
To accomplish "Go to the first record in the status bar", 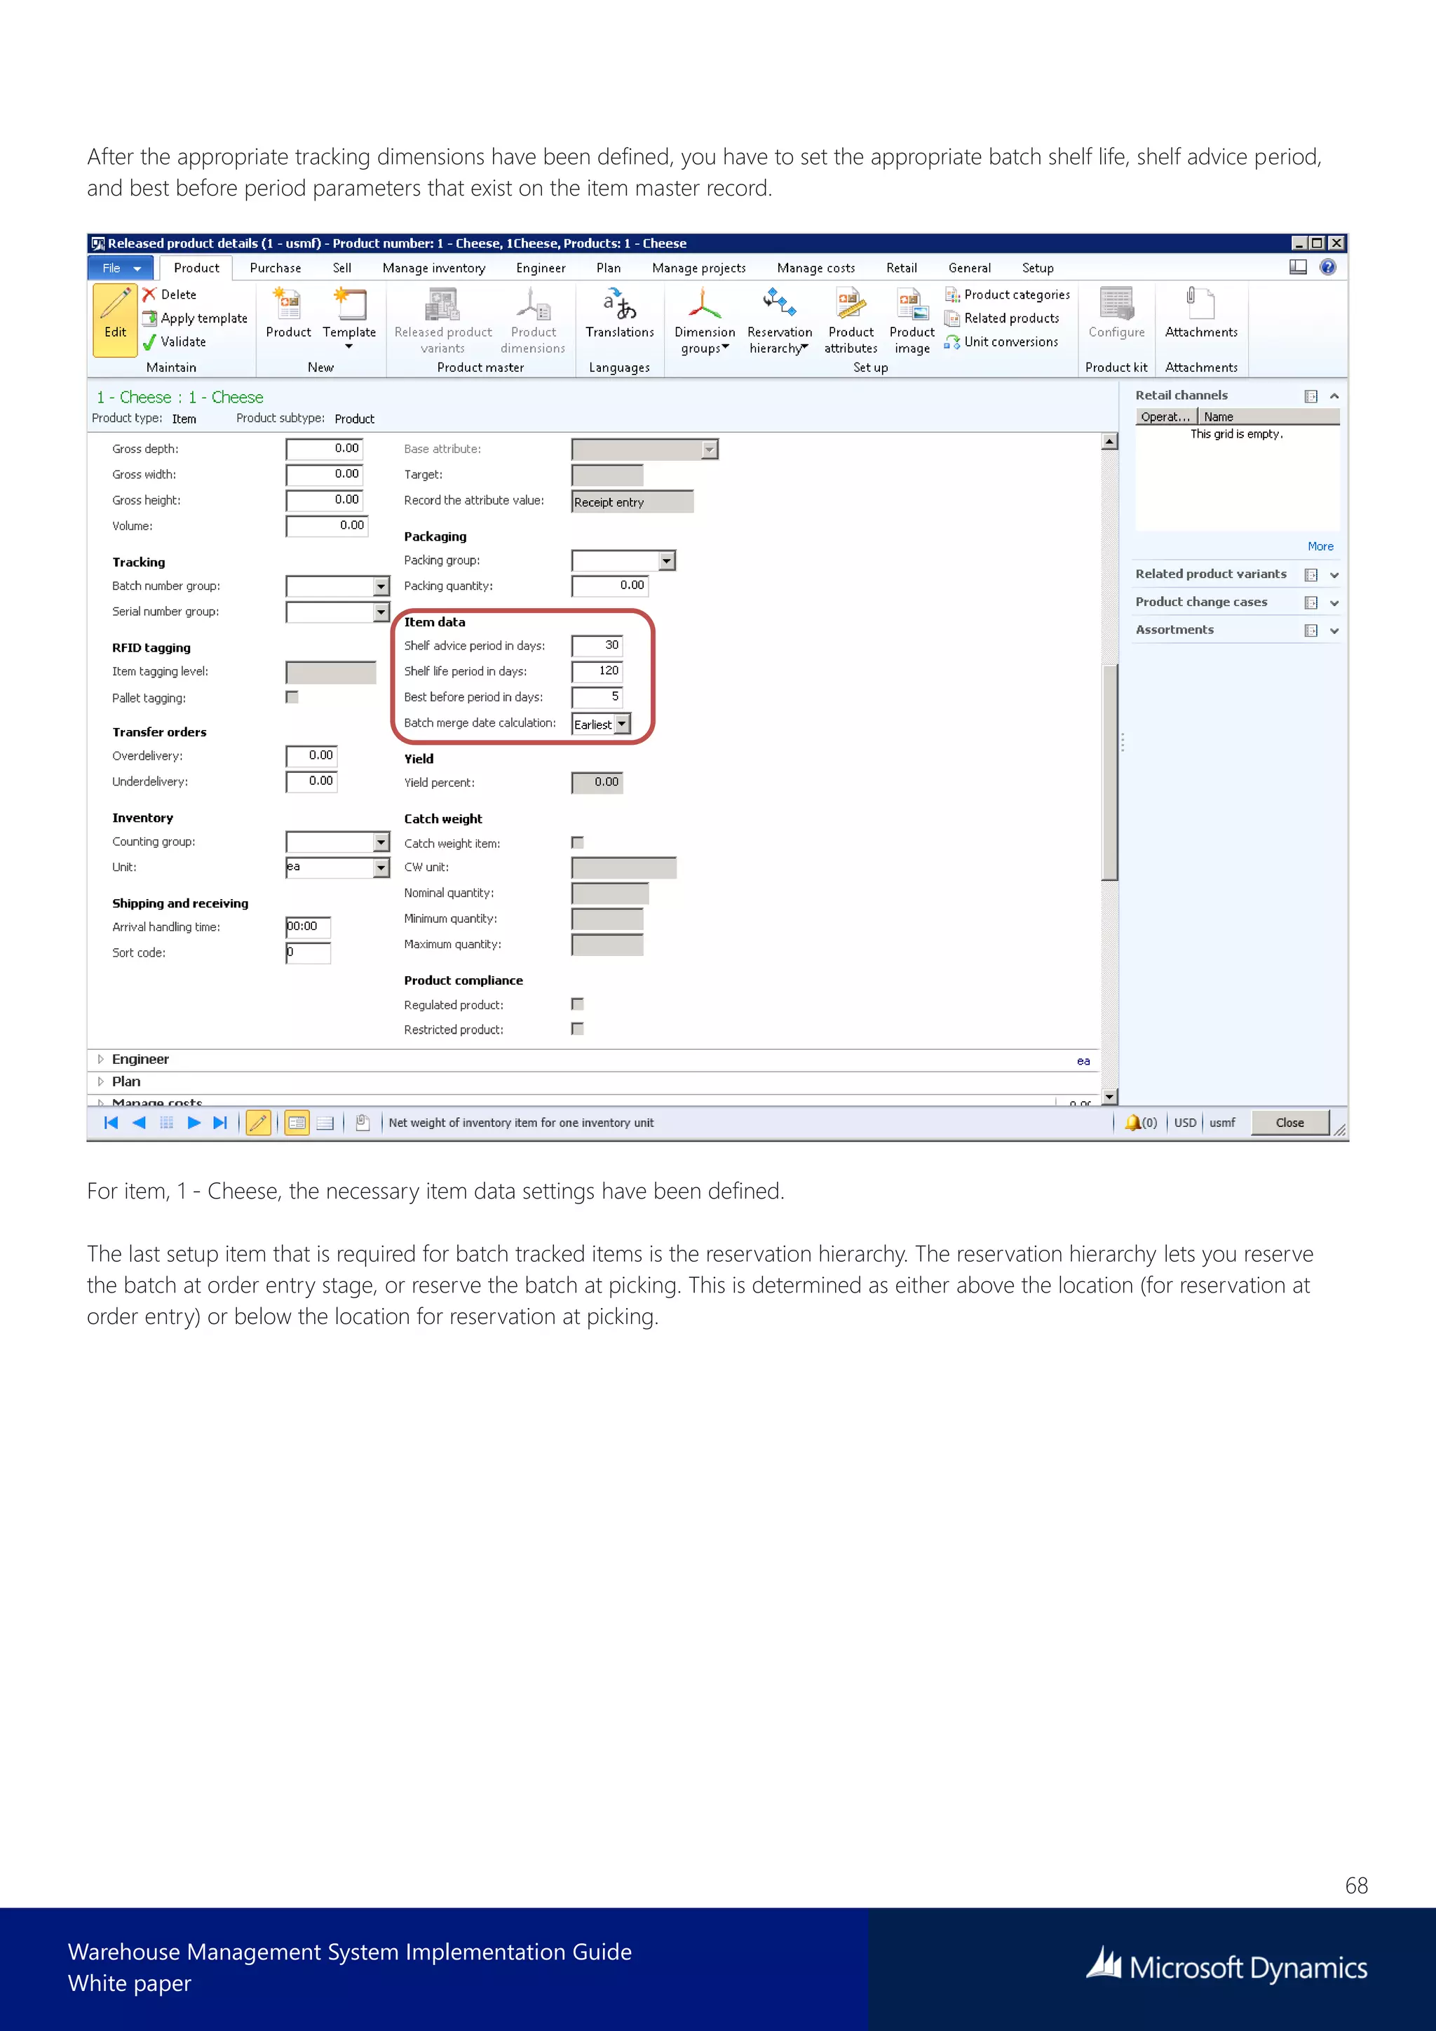I will [111, 1123].
